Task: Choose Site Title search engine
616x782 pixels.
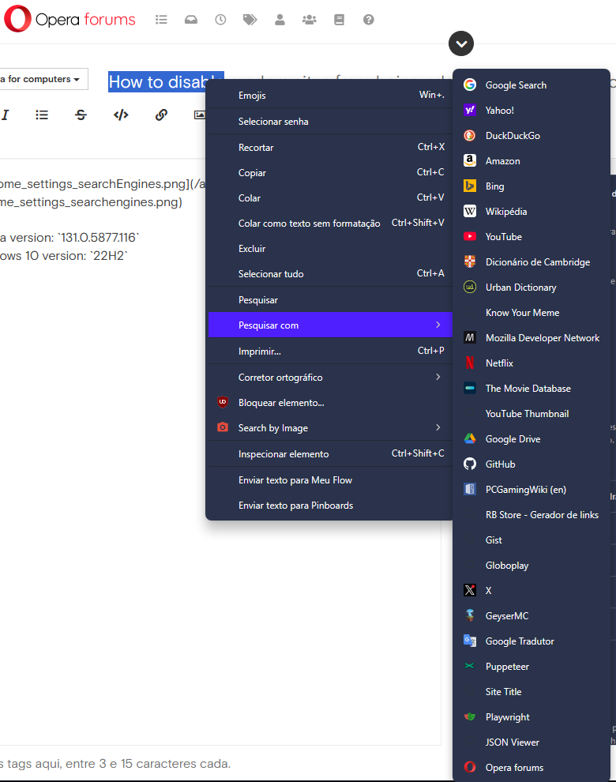Action: (x=531, y=691)
